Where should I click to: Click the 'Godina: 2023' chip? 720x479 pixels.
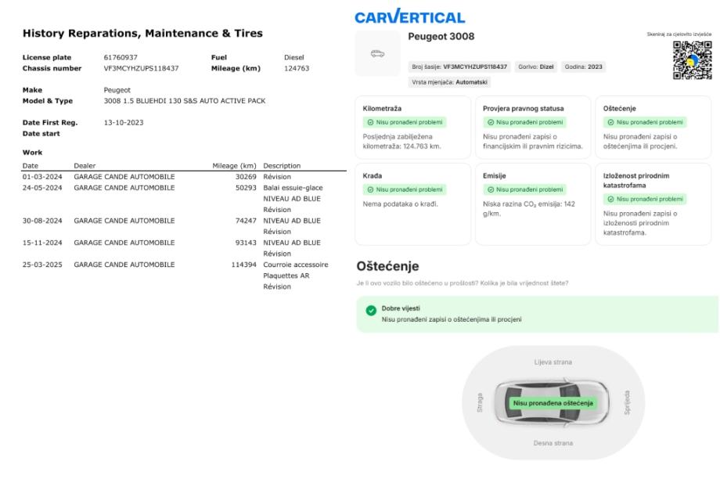point(583,67)
